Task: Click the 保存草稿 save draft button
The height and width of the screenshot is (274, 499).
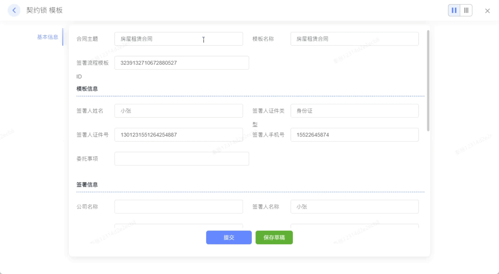Action: (x=274, y=237)
